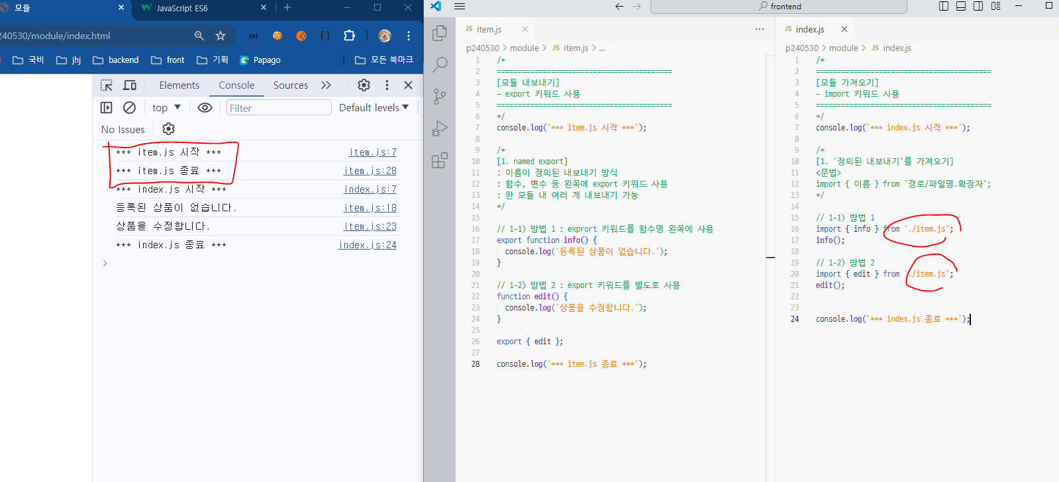Open the item.js:28 source link
Screen dimensions: 1059x482
370,171
